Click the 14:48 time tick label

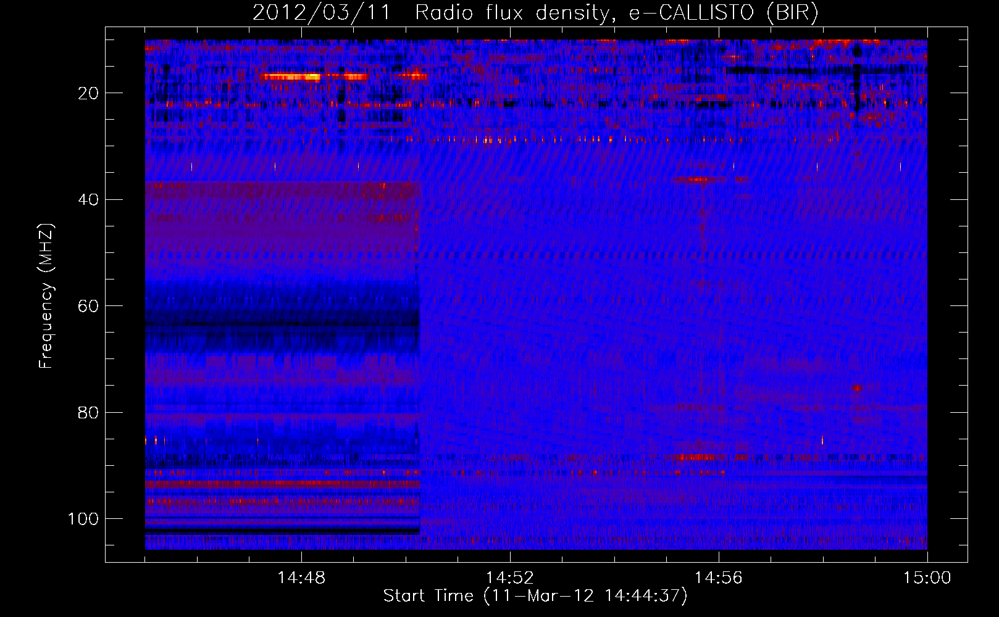tap(301, 578)
